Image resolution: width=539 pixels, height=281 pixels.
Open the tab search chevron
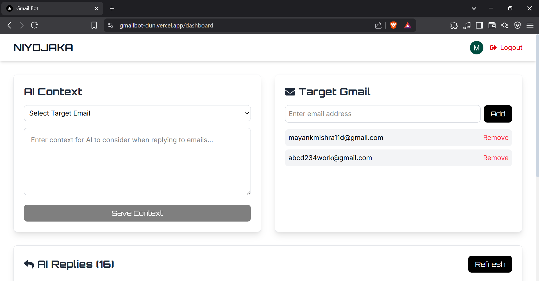[474, 8]
